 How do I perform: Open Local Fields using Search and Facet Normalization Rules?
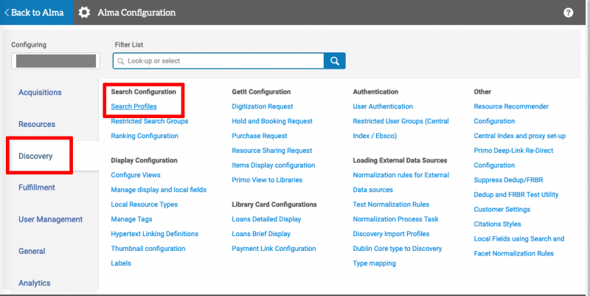(x=519, y=246)
